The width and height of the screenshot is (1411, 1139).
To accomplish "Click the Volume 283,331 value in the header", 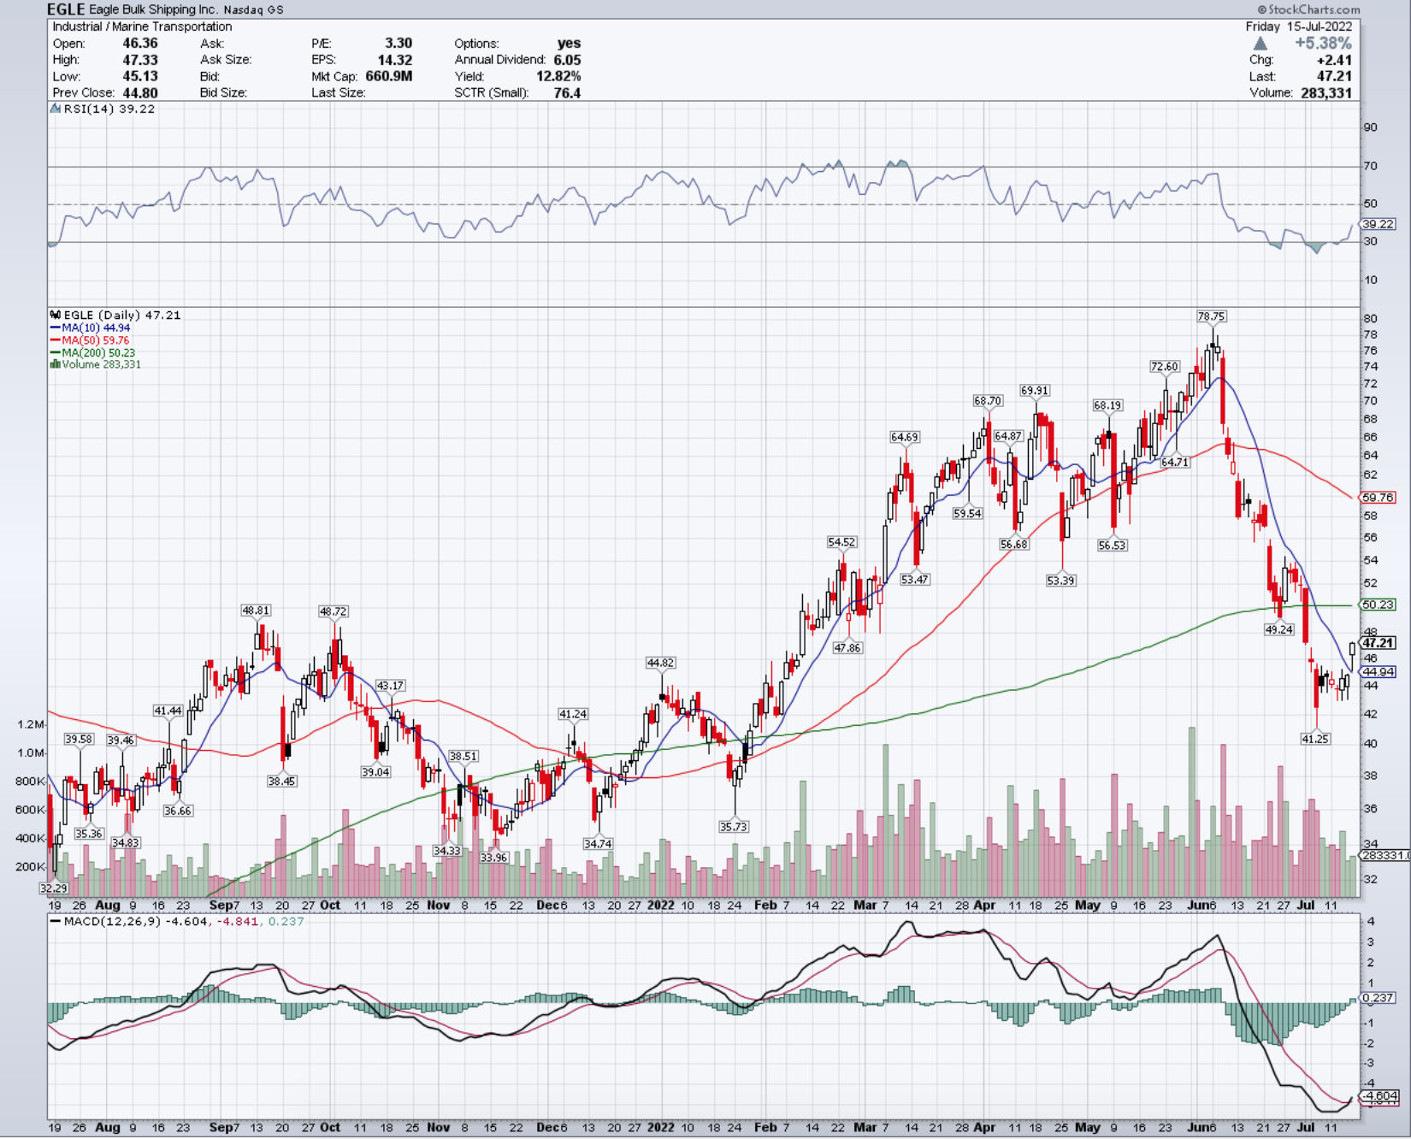I will tap(1326, 92).
